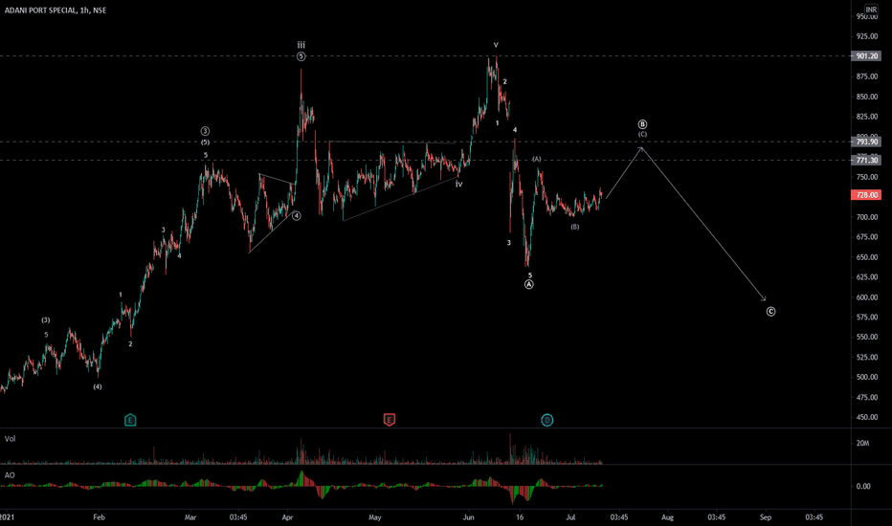
Task: Select the 901.20 price line label
Action: pyautogui.click(x=866, y=56)
